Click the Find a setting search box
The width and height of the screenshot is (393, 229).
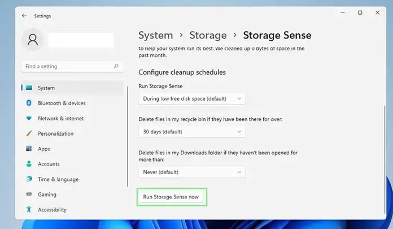[x=72, y=66]
